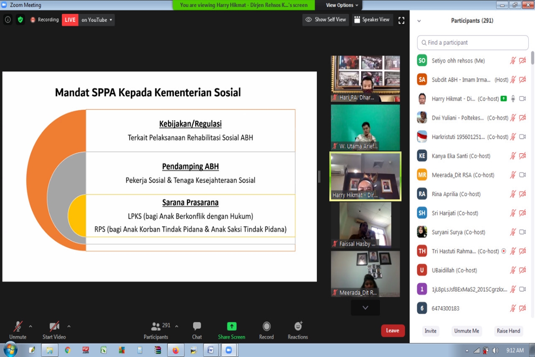This screenshot has width=535, height=357.
Task: Select Meerada_Dit video thumbnail
Action: [365, 274]
